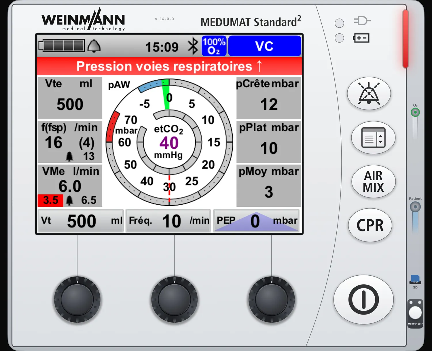Click the battery level icon
Screen dimensions: 432x351
tap(62, 45)
